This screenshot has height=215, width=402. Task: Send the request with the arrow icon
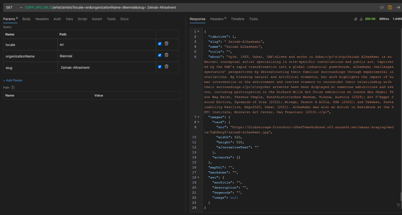coord(398,7)
